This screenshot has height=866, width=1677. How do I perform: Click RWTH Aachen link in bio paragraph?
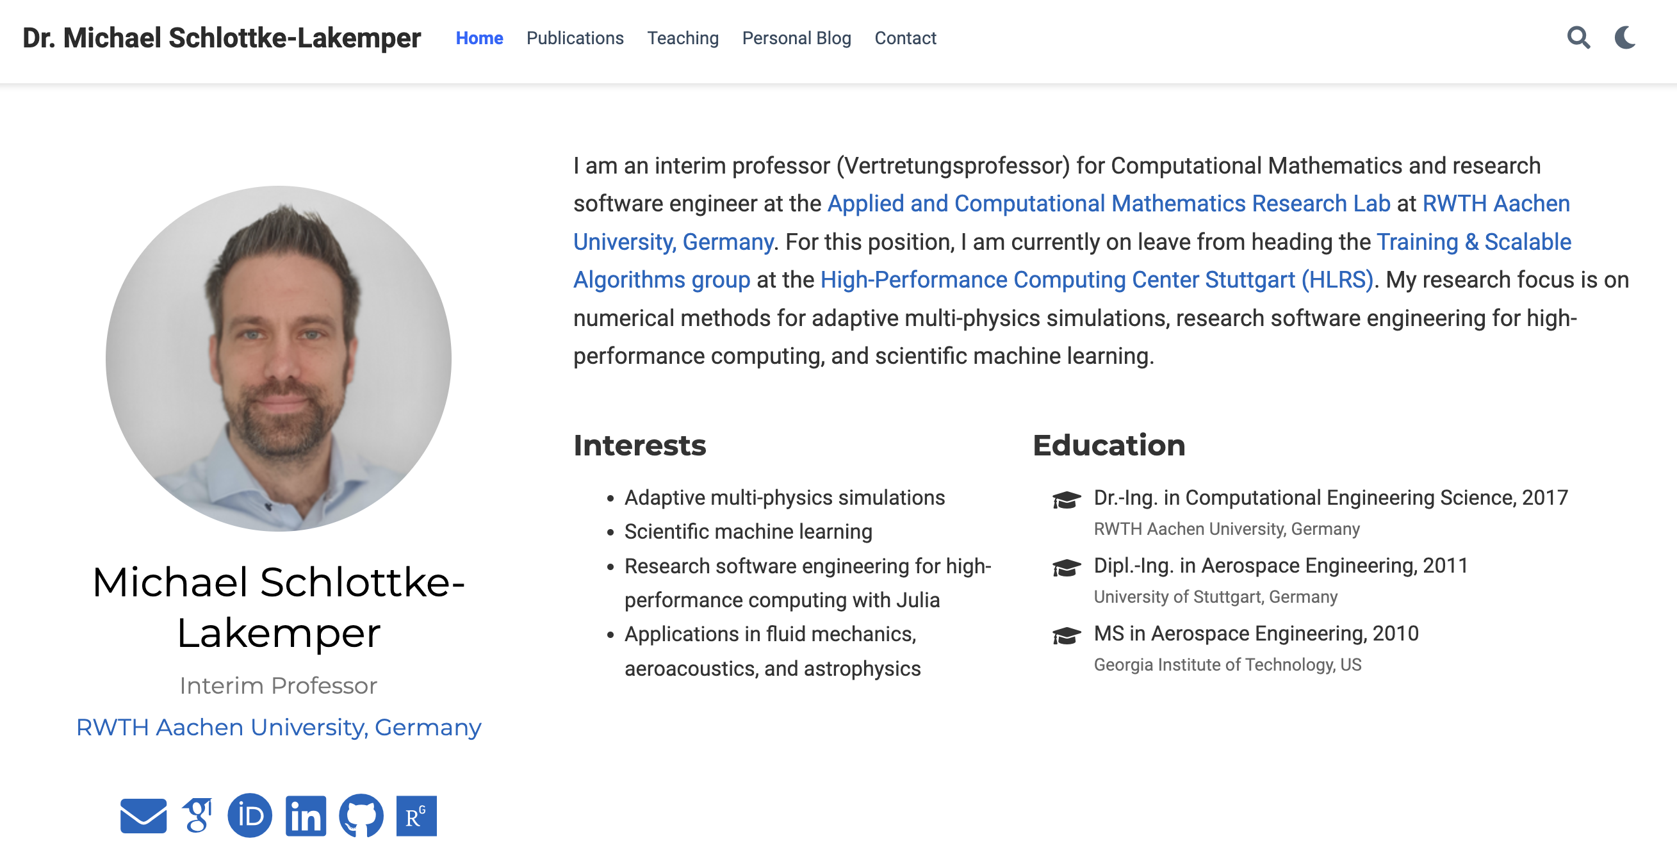pos(1495,204)
